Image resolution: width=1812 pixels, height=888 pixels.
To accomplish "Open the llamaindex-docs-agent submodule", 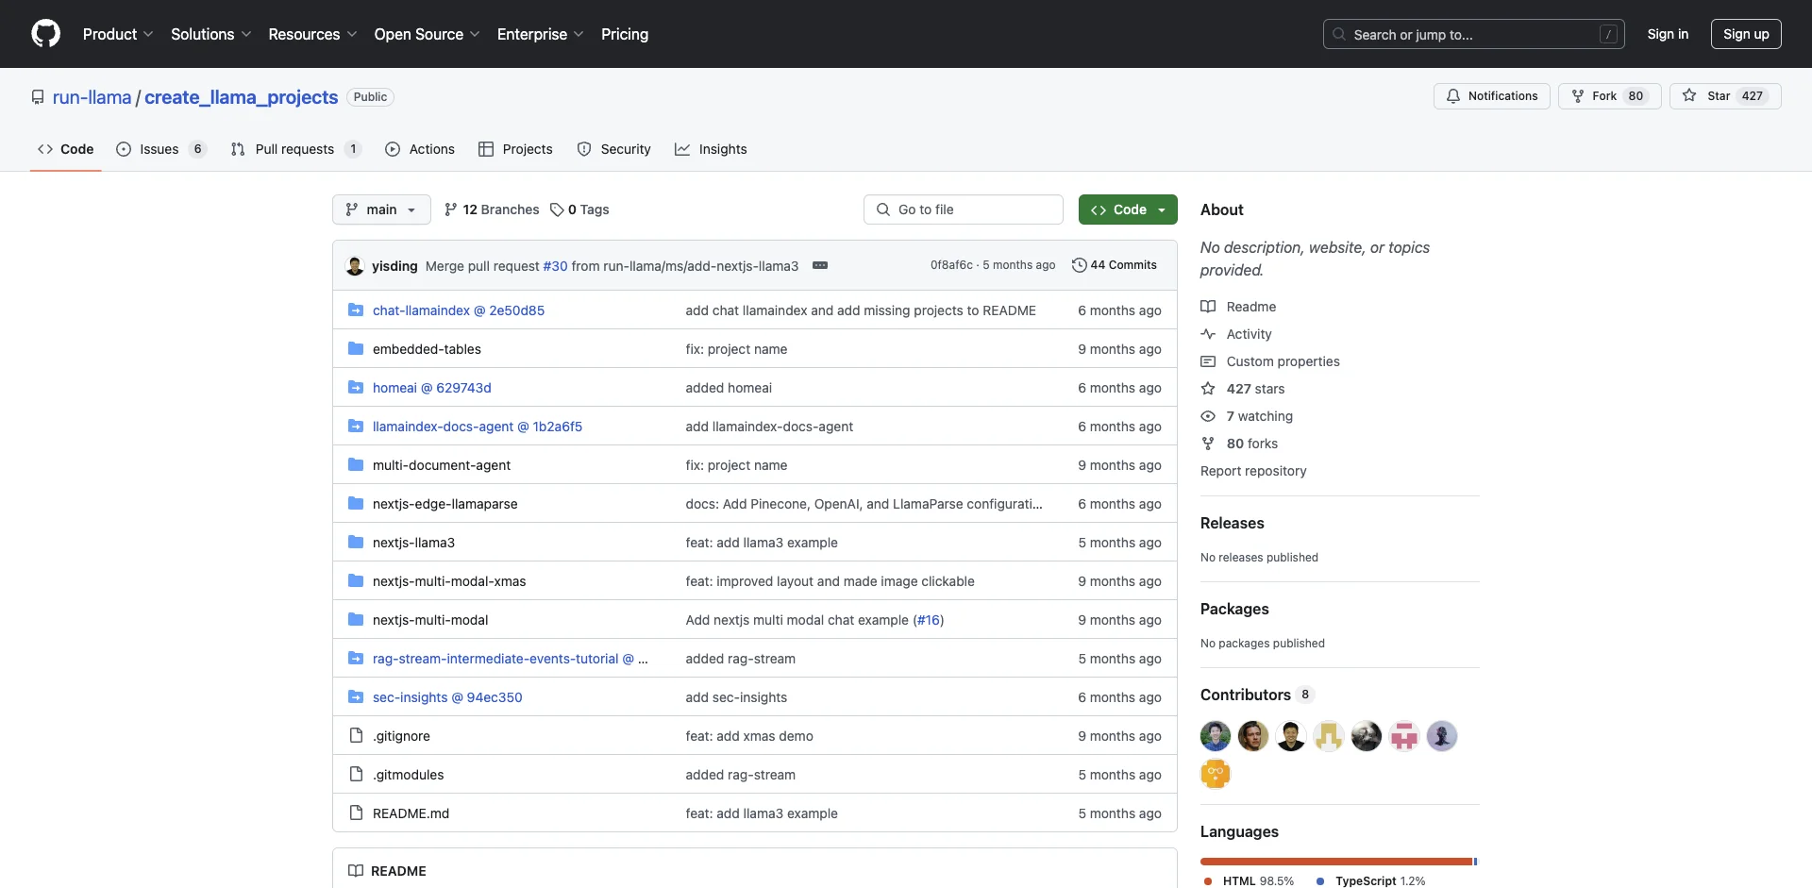I will click(477, 427).
